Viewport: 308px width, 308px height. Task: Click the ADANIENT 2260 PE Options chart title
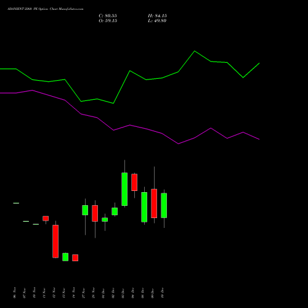point(46,9)
